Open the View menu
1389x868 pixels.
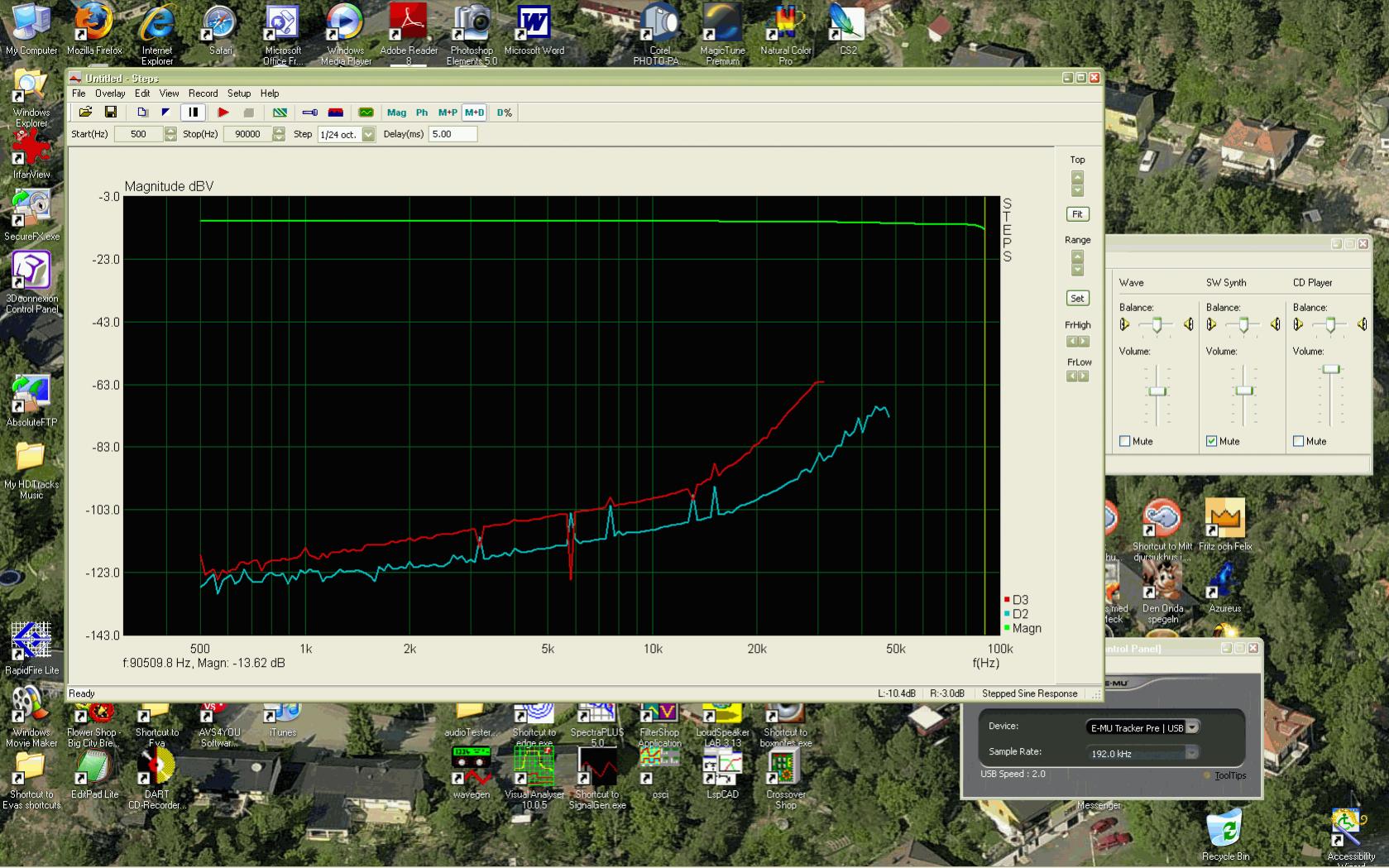point(169,94)
